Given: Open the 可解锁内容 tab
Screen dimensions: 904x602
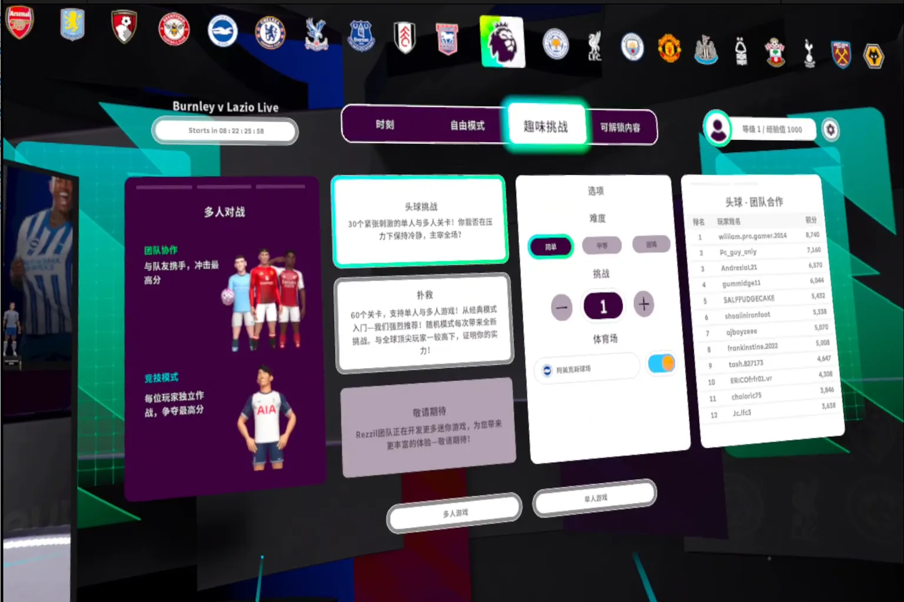Looking at the screenshot, I should coord(621,126).
